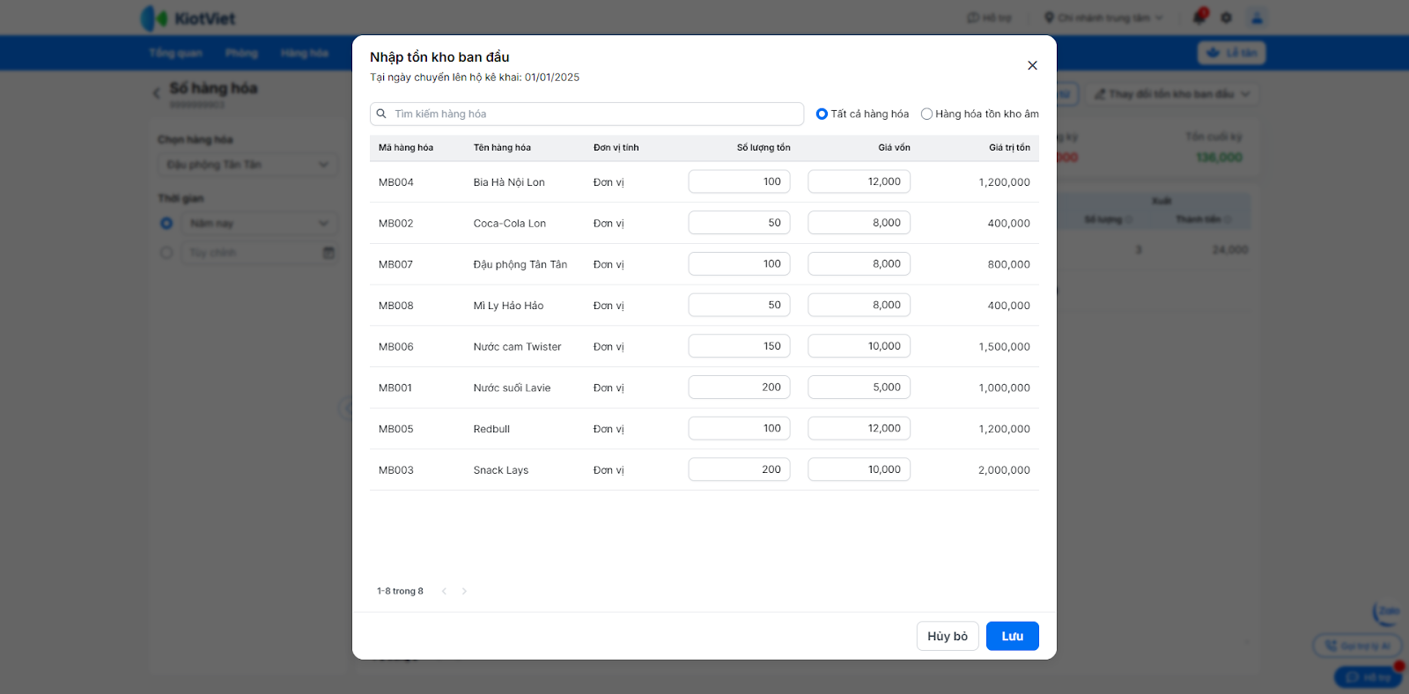The width and height of the screenshot is (1409, 694).
Task: Click the search magnifier icon in dialog
Action: 381,114
